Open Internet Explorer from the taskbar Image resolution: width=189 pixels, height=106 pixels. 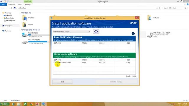(13, 104)
